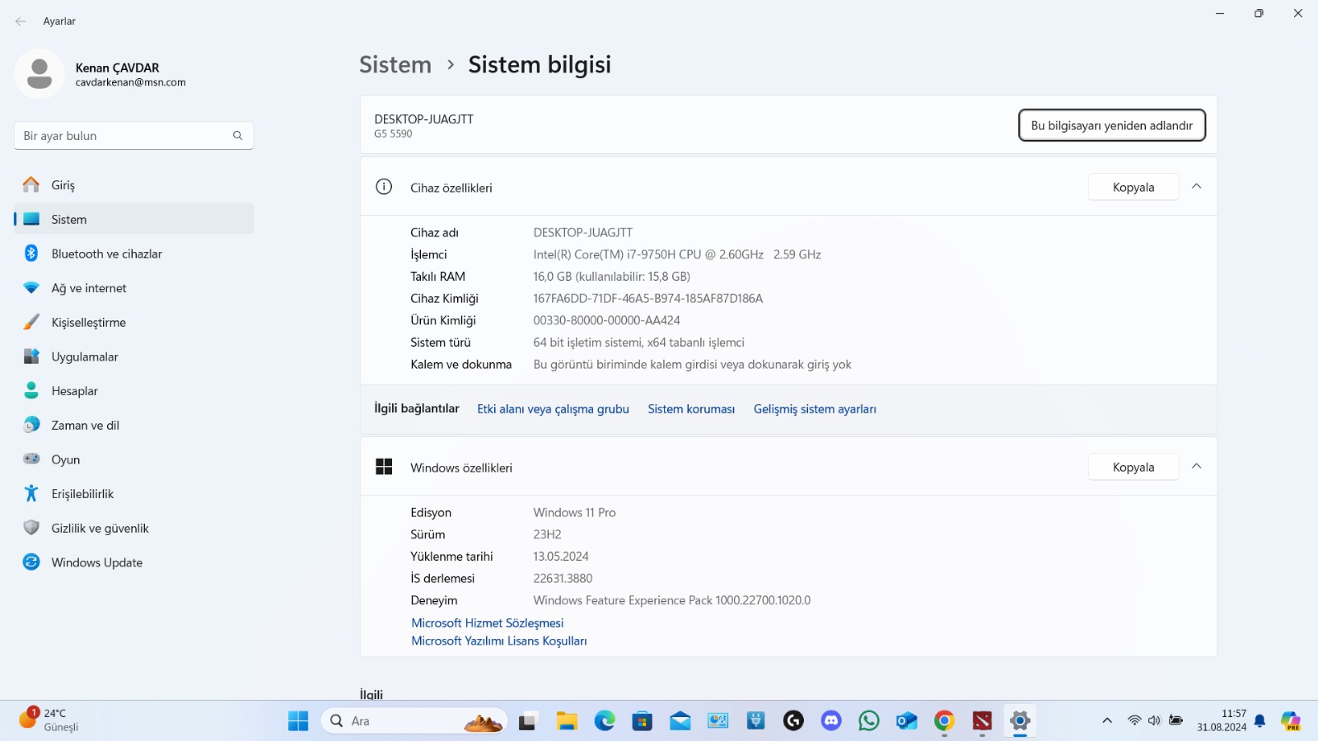Open Task View from the taskbar
Screen dimensions: 1318x741
pos(528,721)
